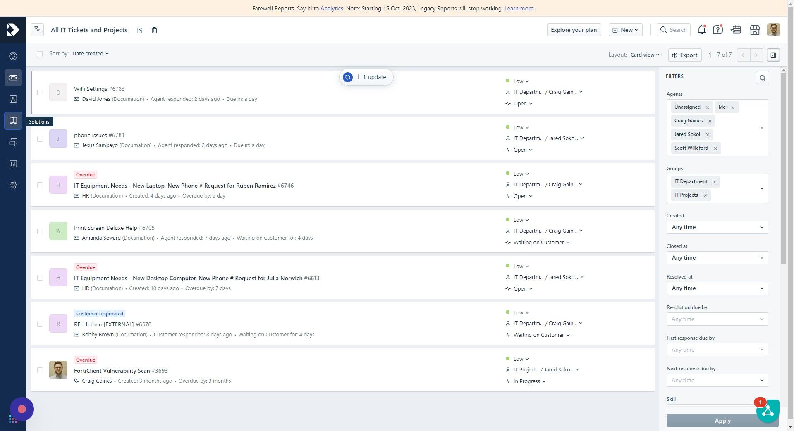Open the Marketplace store icon
The image size is (794, 431).
click(754, 29)
